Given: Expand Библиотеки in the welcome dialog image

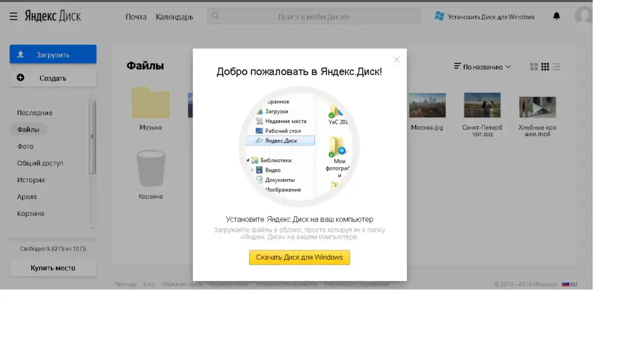Looking at the screenshot, I should (x=247, y=160).
